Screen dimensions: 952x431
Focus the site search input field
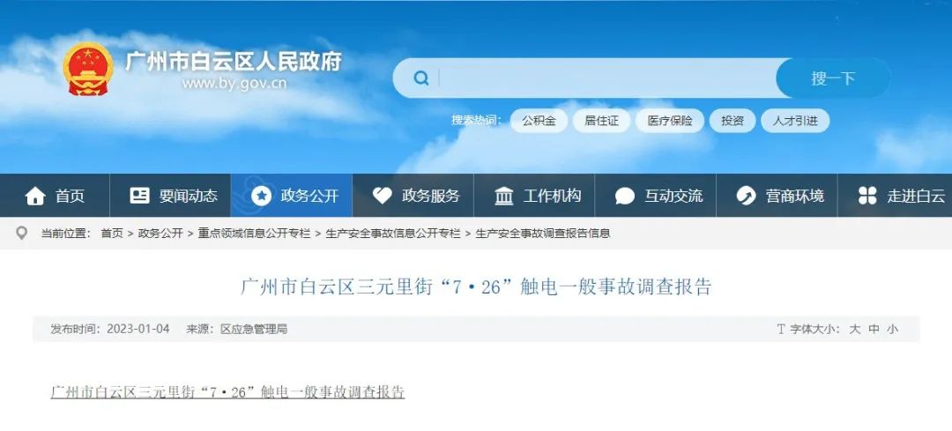(606, 78)
